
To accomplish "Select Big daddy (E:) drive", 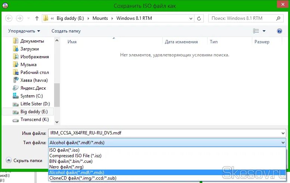I will [34, 112].
